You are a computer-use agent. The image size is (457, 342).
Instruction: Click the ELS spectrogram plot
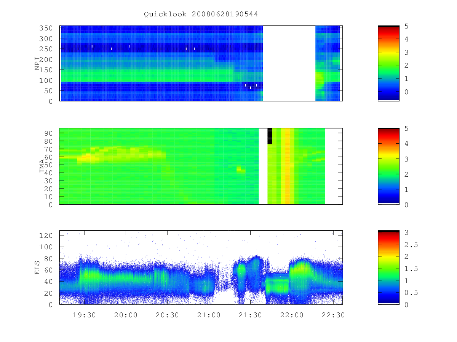coord(201,268)
